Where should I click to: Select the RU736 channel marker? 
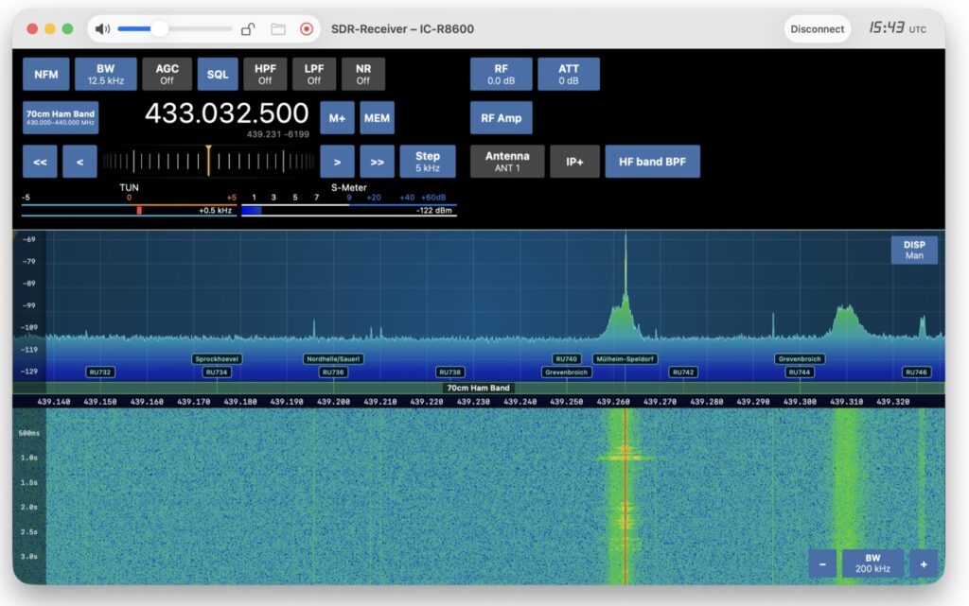[333, 372]
